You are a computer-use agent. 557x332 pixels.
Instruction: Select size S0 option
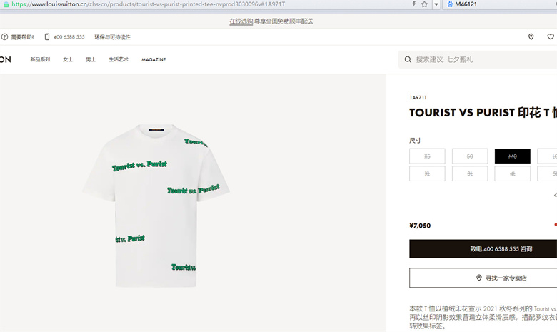[x=470, y=156]
